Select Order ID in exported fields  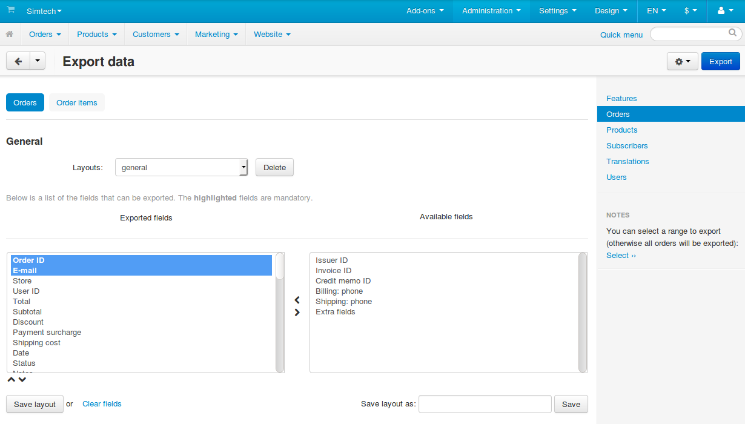pyautogui.click(x=141, y=260)
